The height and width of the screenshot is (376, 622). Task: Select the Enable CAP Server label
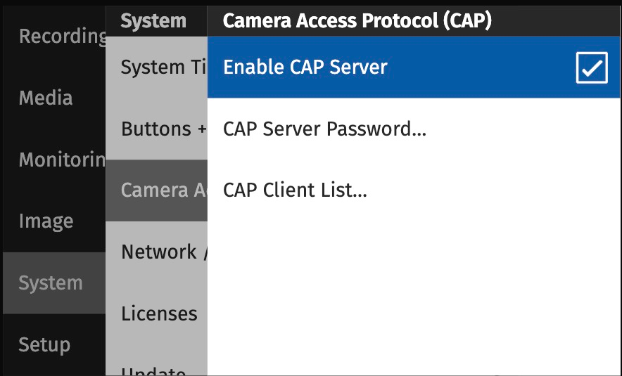coord(305,67)
